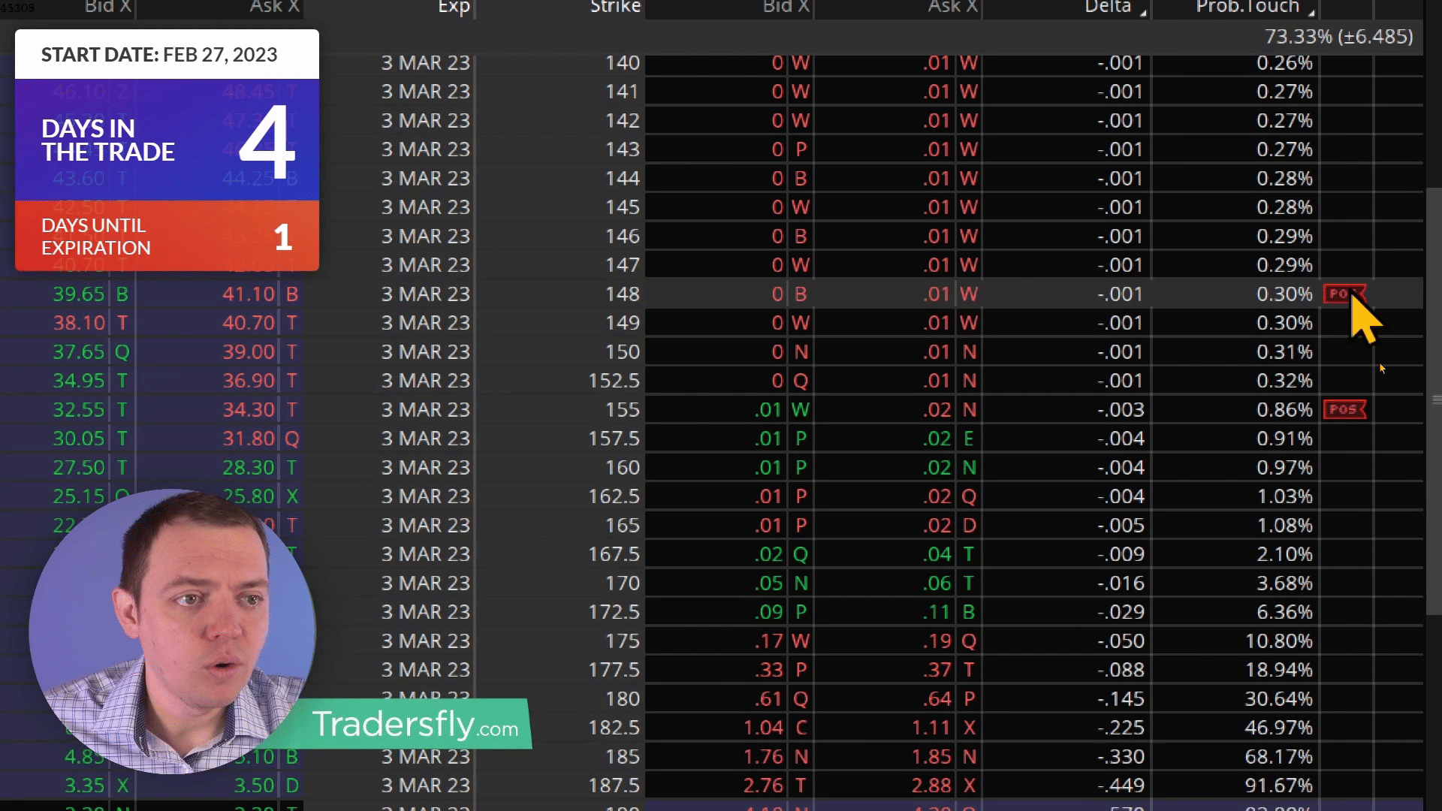1442x811 pixels.
Task: Click delta -.330 at strike 185
Action: pyautogui.click(x=1121, y=757)
